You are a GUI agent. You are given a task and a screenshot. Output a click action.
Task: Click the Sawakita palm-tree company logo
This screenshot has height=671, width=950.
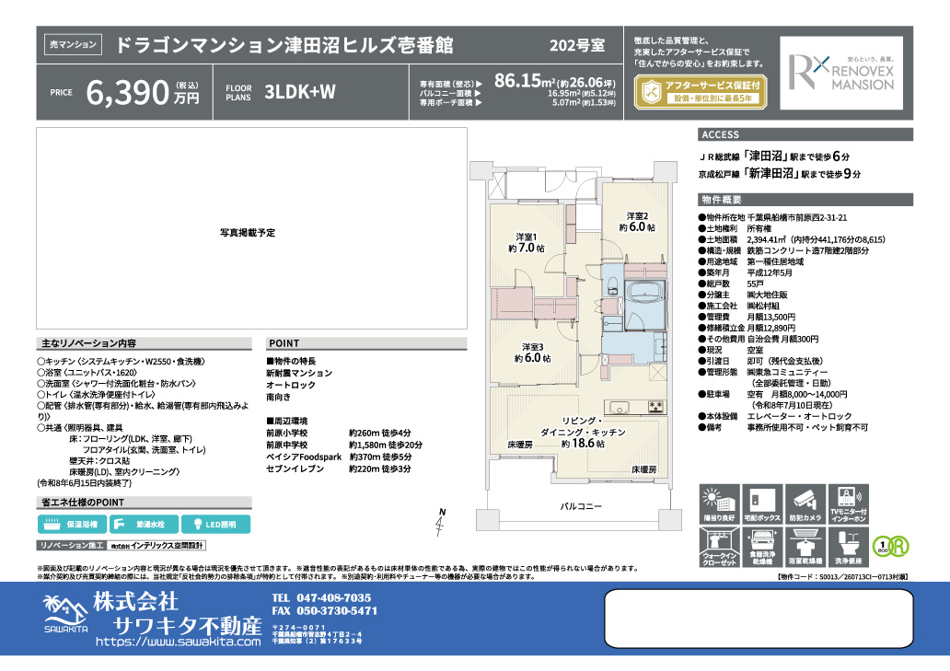coord(65,613)
